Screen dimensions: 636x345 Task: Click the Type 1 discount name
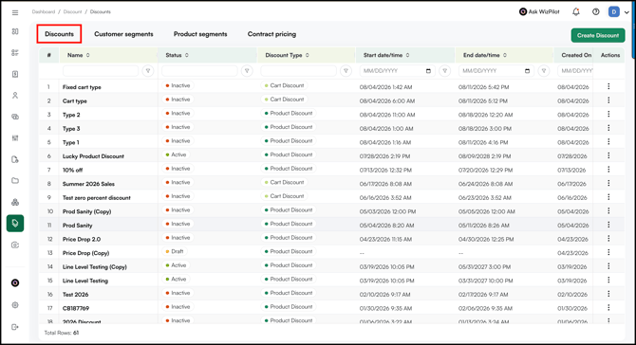click(x=71, y=142)
